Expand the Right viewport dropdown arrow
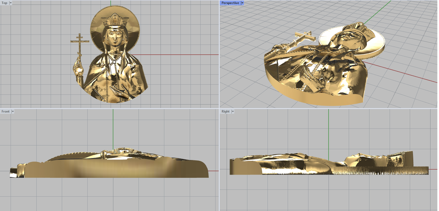439x211 pixels. [x=233, y=111]
